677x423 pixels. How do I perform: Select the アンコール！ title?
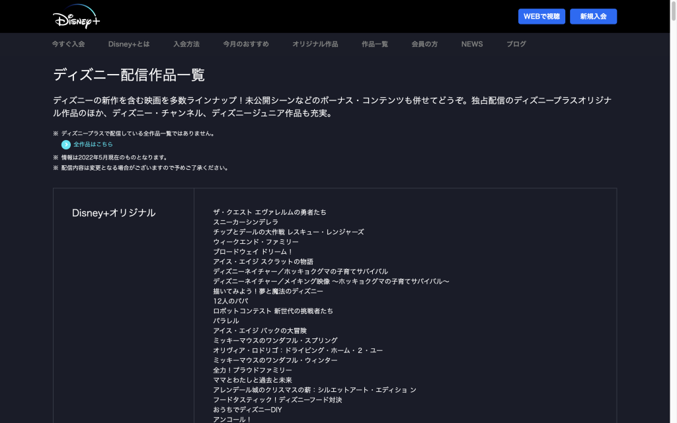click(232, 420)
